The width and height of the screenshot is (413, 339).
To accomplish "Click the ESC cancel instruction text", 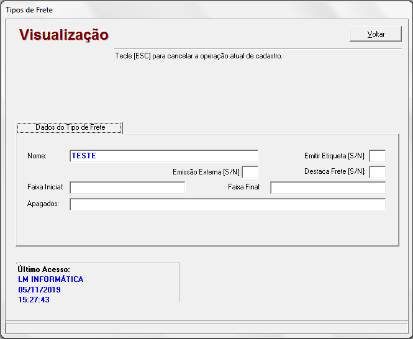I will point(199,56).
